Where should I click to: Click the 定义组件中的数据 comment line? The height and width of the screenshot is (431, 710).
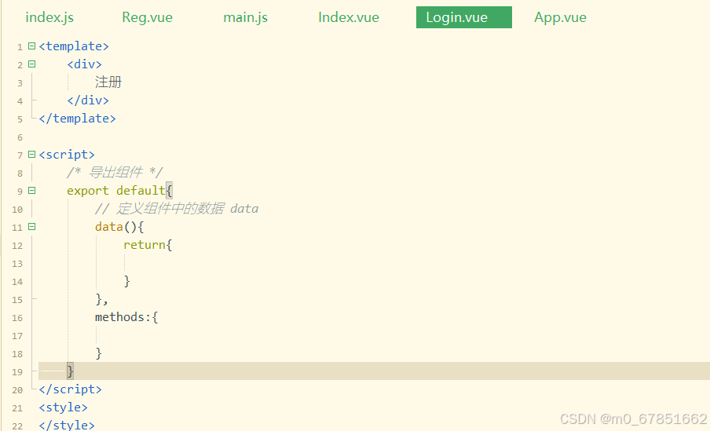pyautogui.click(x=177, y=208)
